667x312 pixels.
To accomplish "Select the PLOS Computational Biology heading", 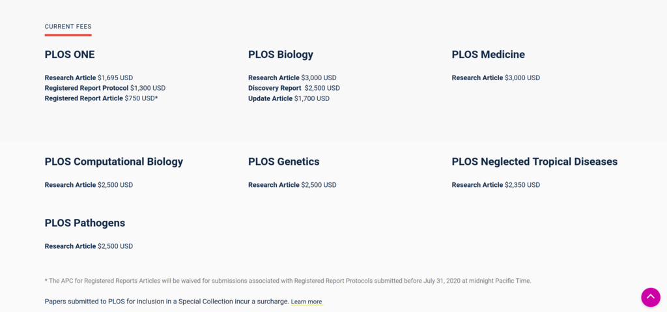I will click(114, 162).
